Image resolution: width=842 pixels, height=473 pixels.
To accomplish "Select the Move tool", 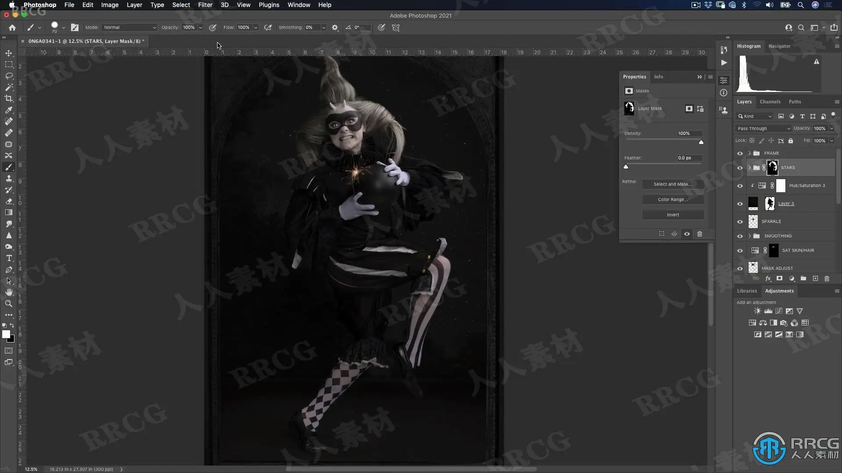I will coord(9,53).
